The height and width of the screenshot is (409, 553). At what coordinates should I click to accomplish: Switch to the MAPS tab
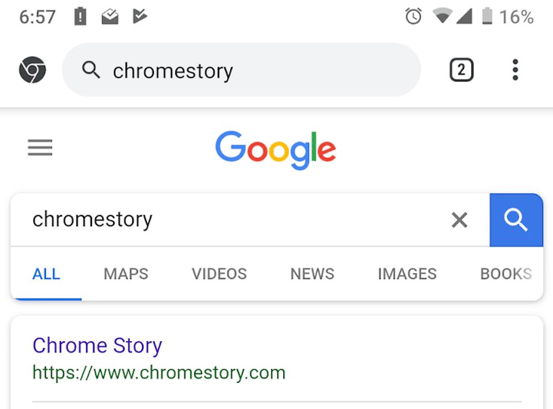126,274
